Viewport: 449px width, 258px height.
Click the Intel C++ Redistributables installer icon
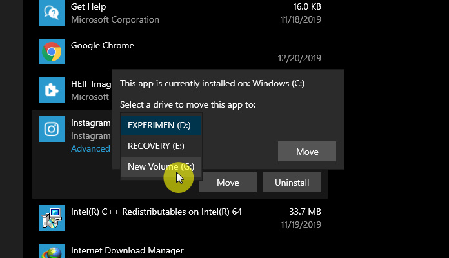click(x=52, y=218)
